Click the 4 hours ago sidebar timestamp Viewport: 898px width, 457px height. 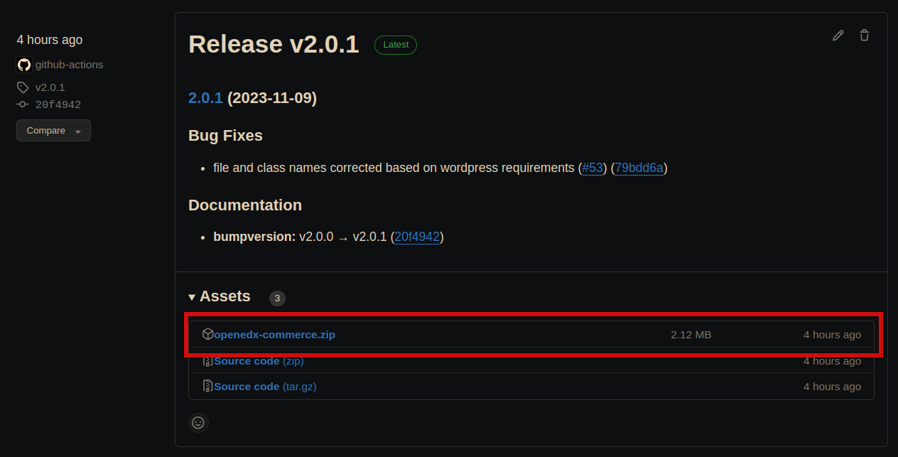pos(50,40)
